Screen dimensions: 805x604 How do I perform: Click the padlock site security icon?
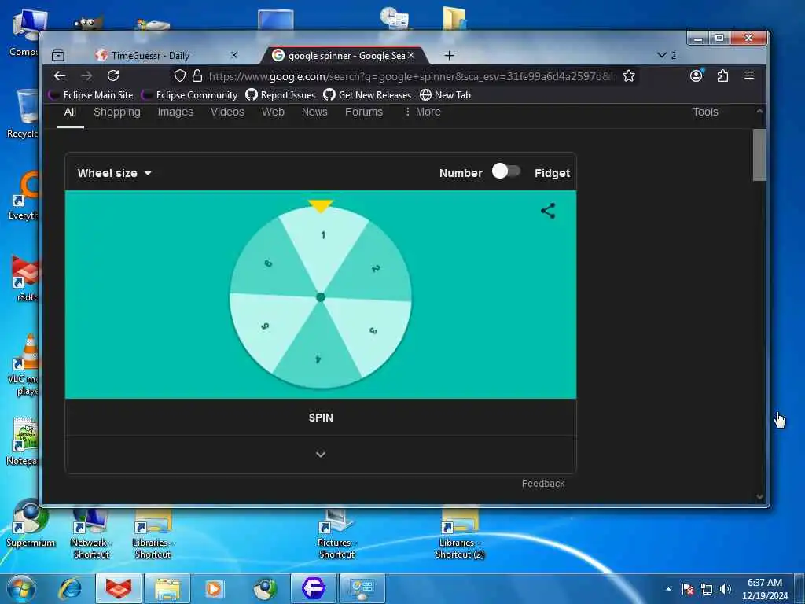[197, 76]
